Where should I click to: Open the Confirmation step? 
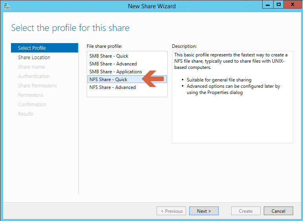click(x=32, y=105)
